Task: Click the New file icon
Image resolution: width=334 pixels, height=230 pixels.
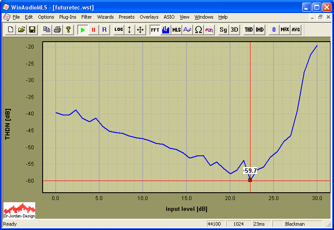Action: (10, 30)
